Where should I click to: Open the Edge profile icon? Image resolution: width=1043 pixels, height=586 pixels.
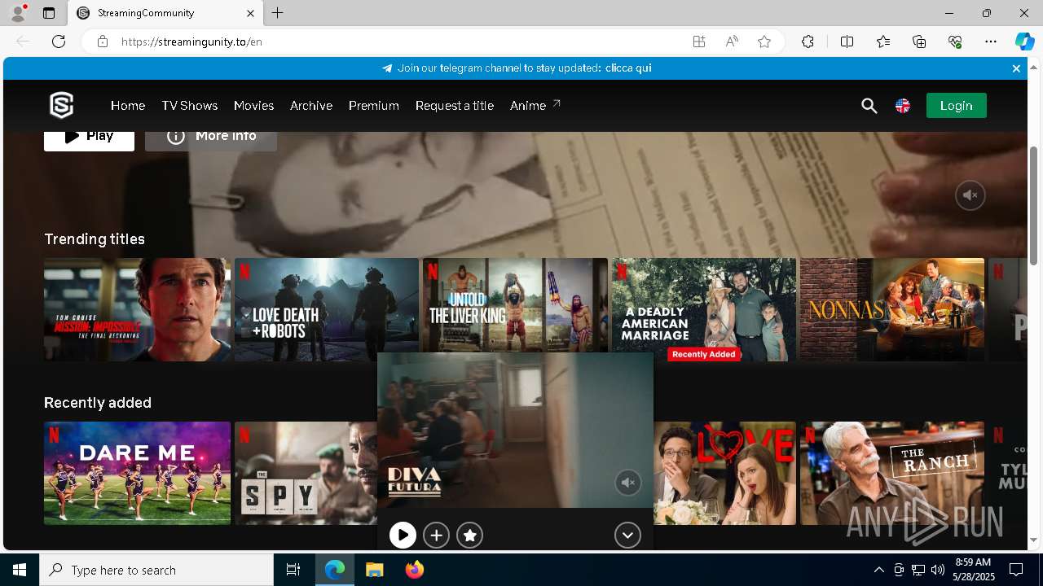point(18,13)
